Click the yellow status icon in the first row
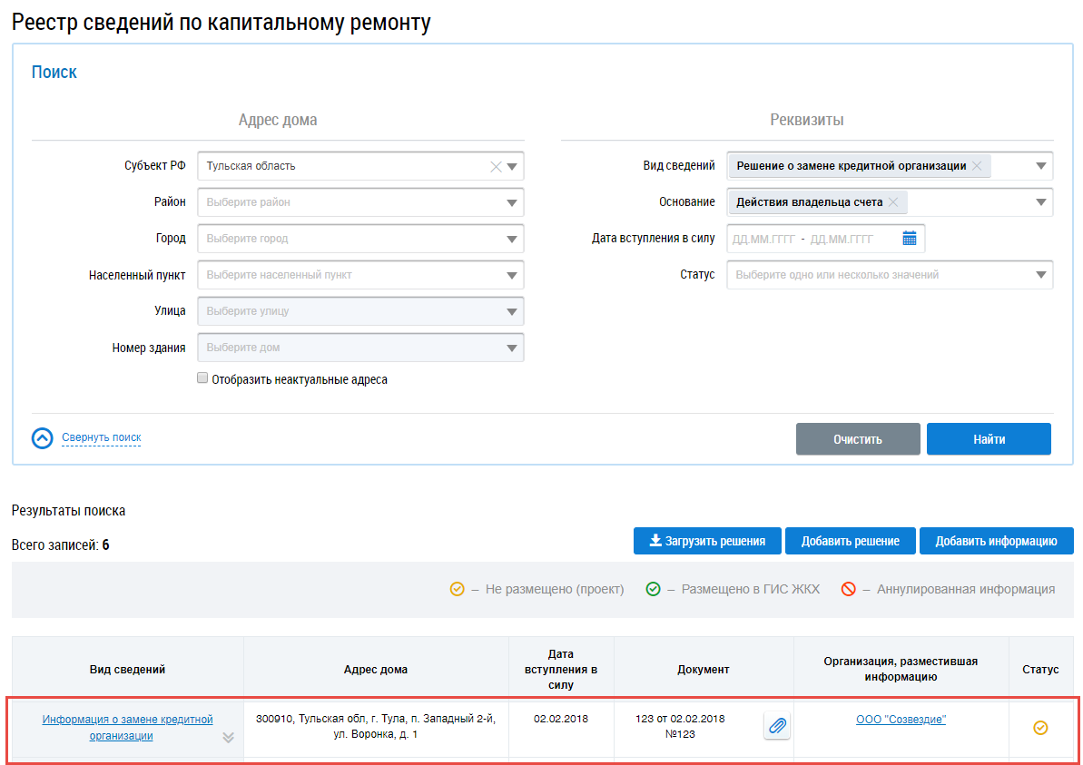Viewport: 1083px width, 765px height. (1040, 727)
